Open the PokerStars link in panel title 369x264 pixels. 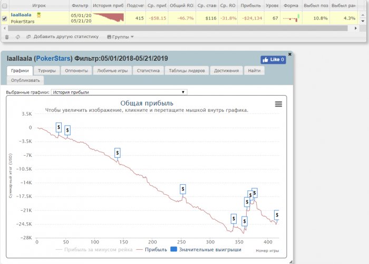(x=53, y=58)
